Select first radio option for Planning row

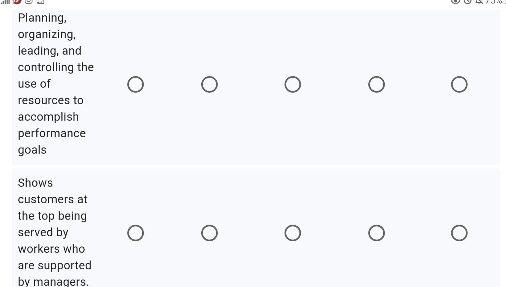135,84
